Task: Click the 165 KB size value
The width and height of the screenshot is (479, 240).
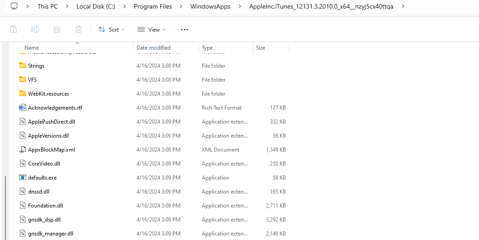Action: 278,192
